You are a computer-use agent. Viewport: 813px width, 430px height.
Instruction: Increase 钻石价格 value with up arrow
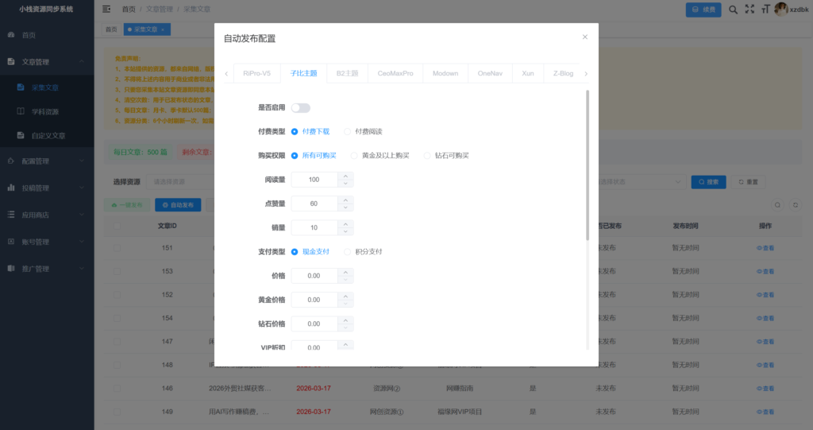point(345,320)
